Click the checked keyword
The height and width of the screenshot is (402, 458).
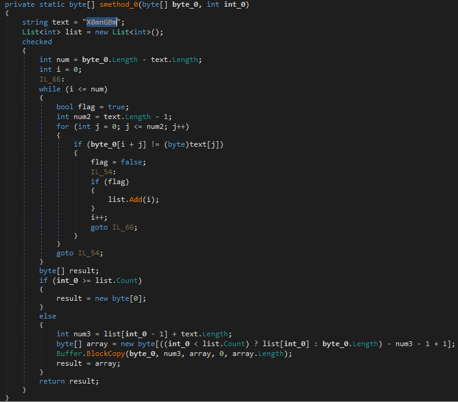(x=37, y=42)
